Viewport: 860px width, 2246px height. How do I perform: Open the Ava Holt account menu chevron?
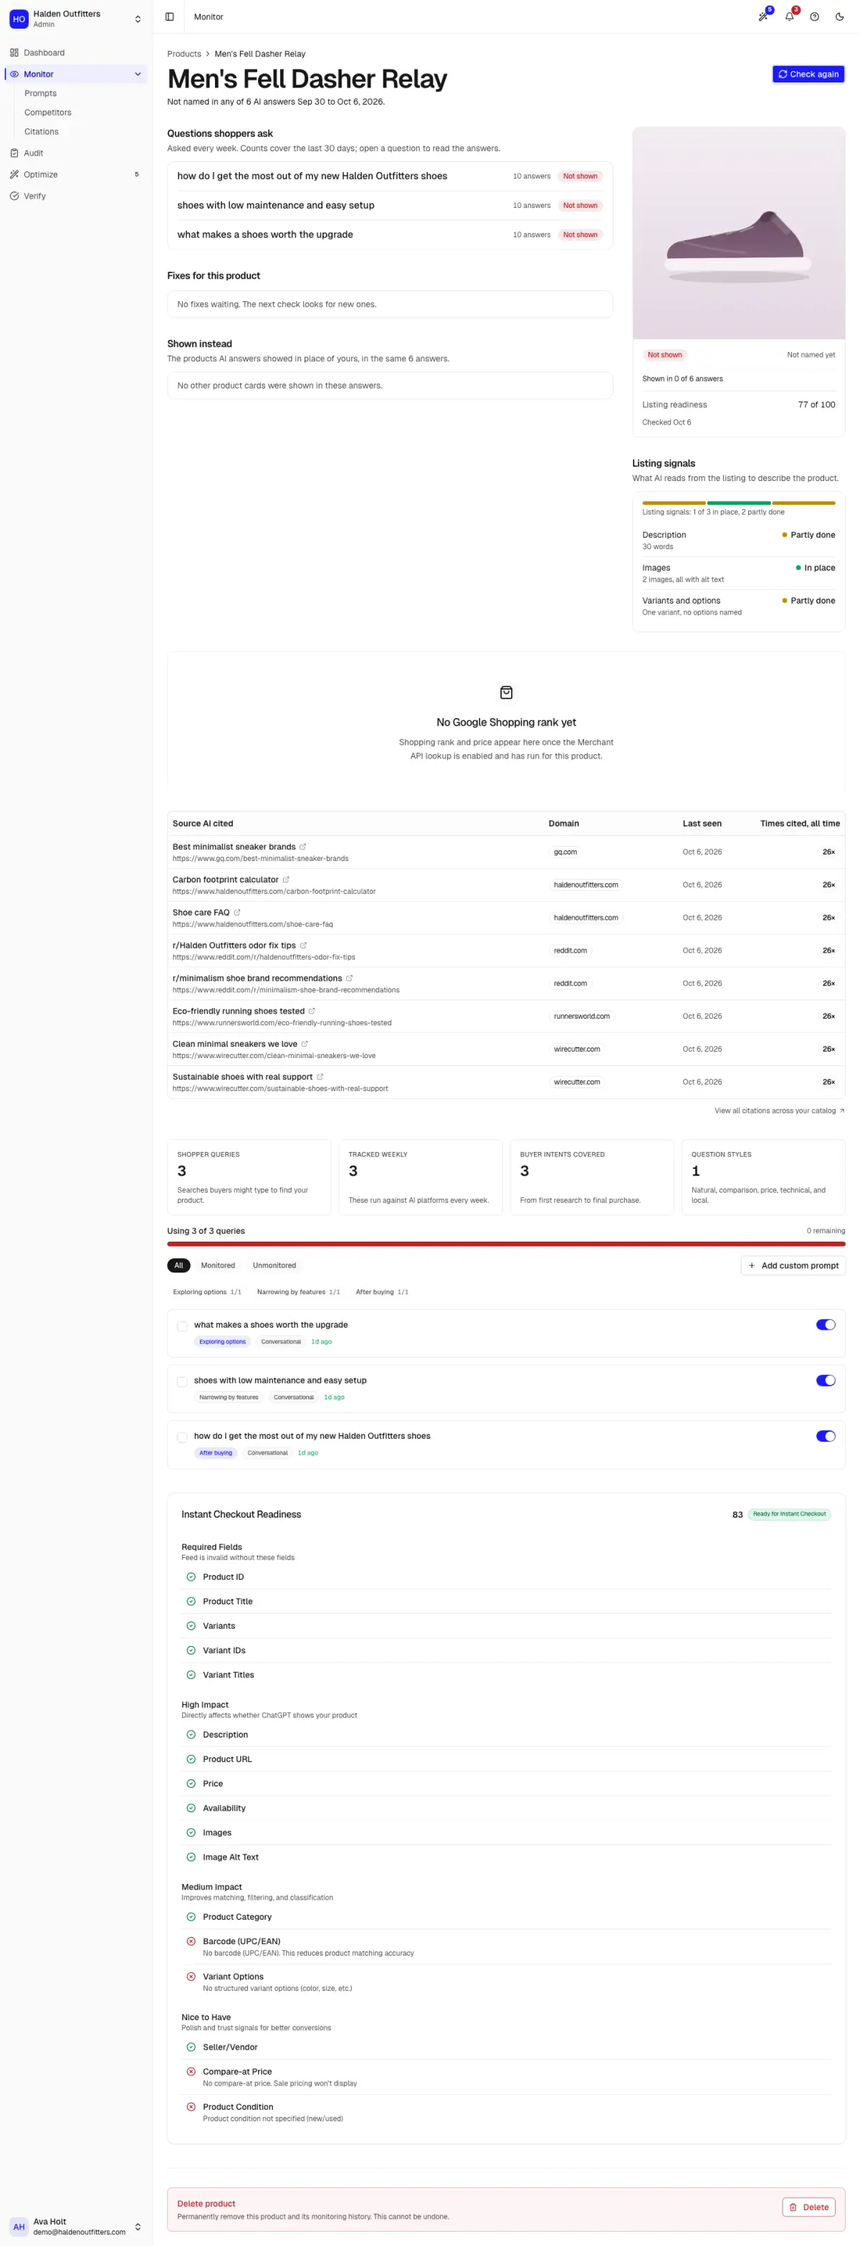click(138, 2226)
